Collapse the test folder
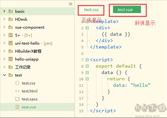Viewport: 167px width, 118px height. [x=4, y=75]
